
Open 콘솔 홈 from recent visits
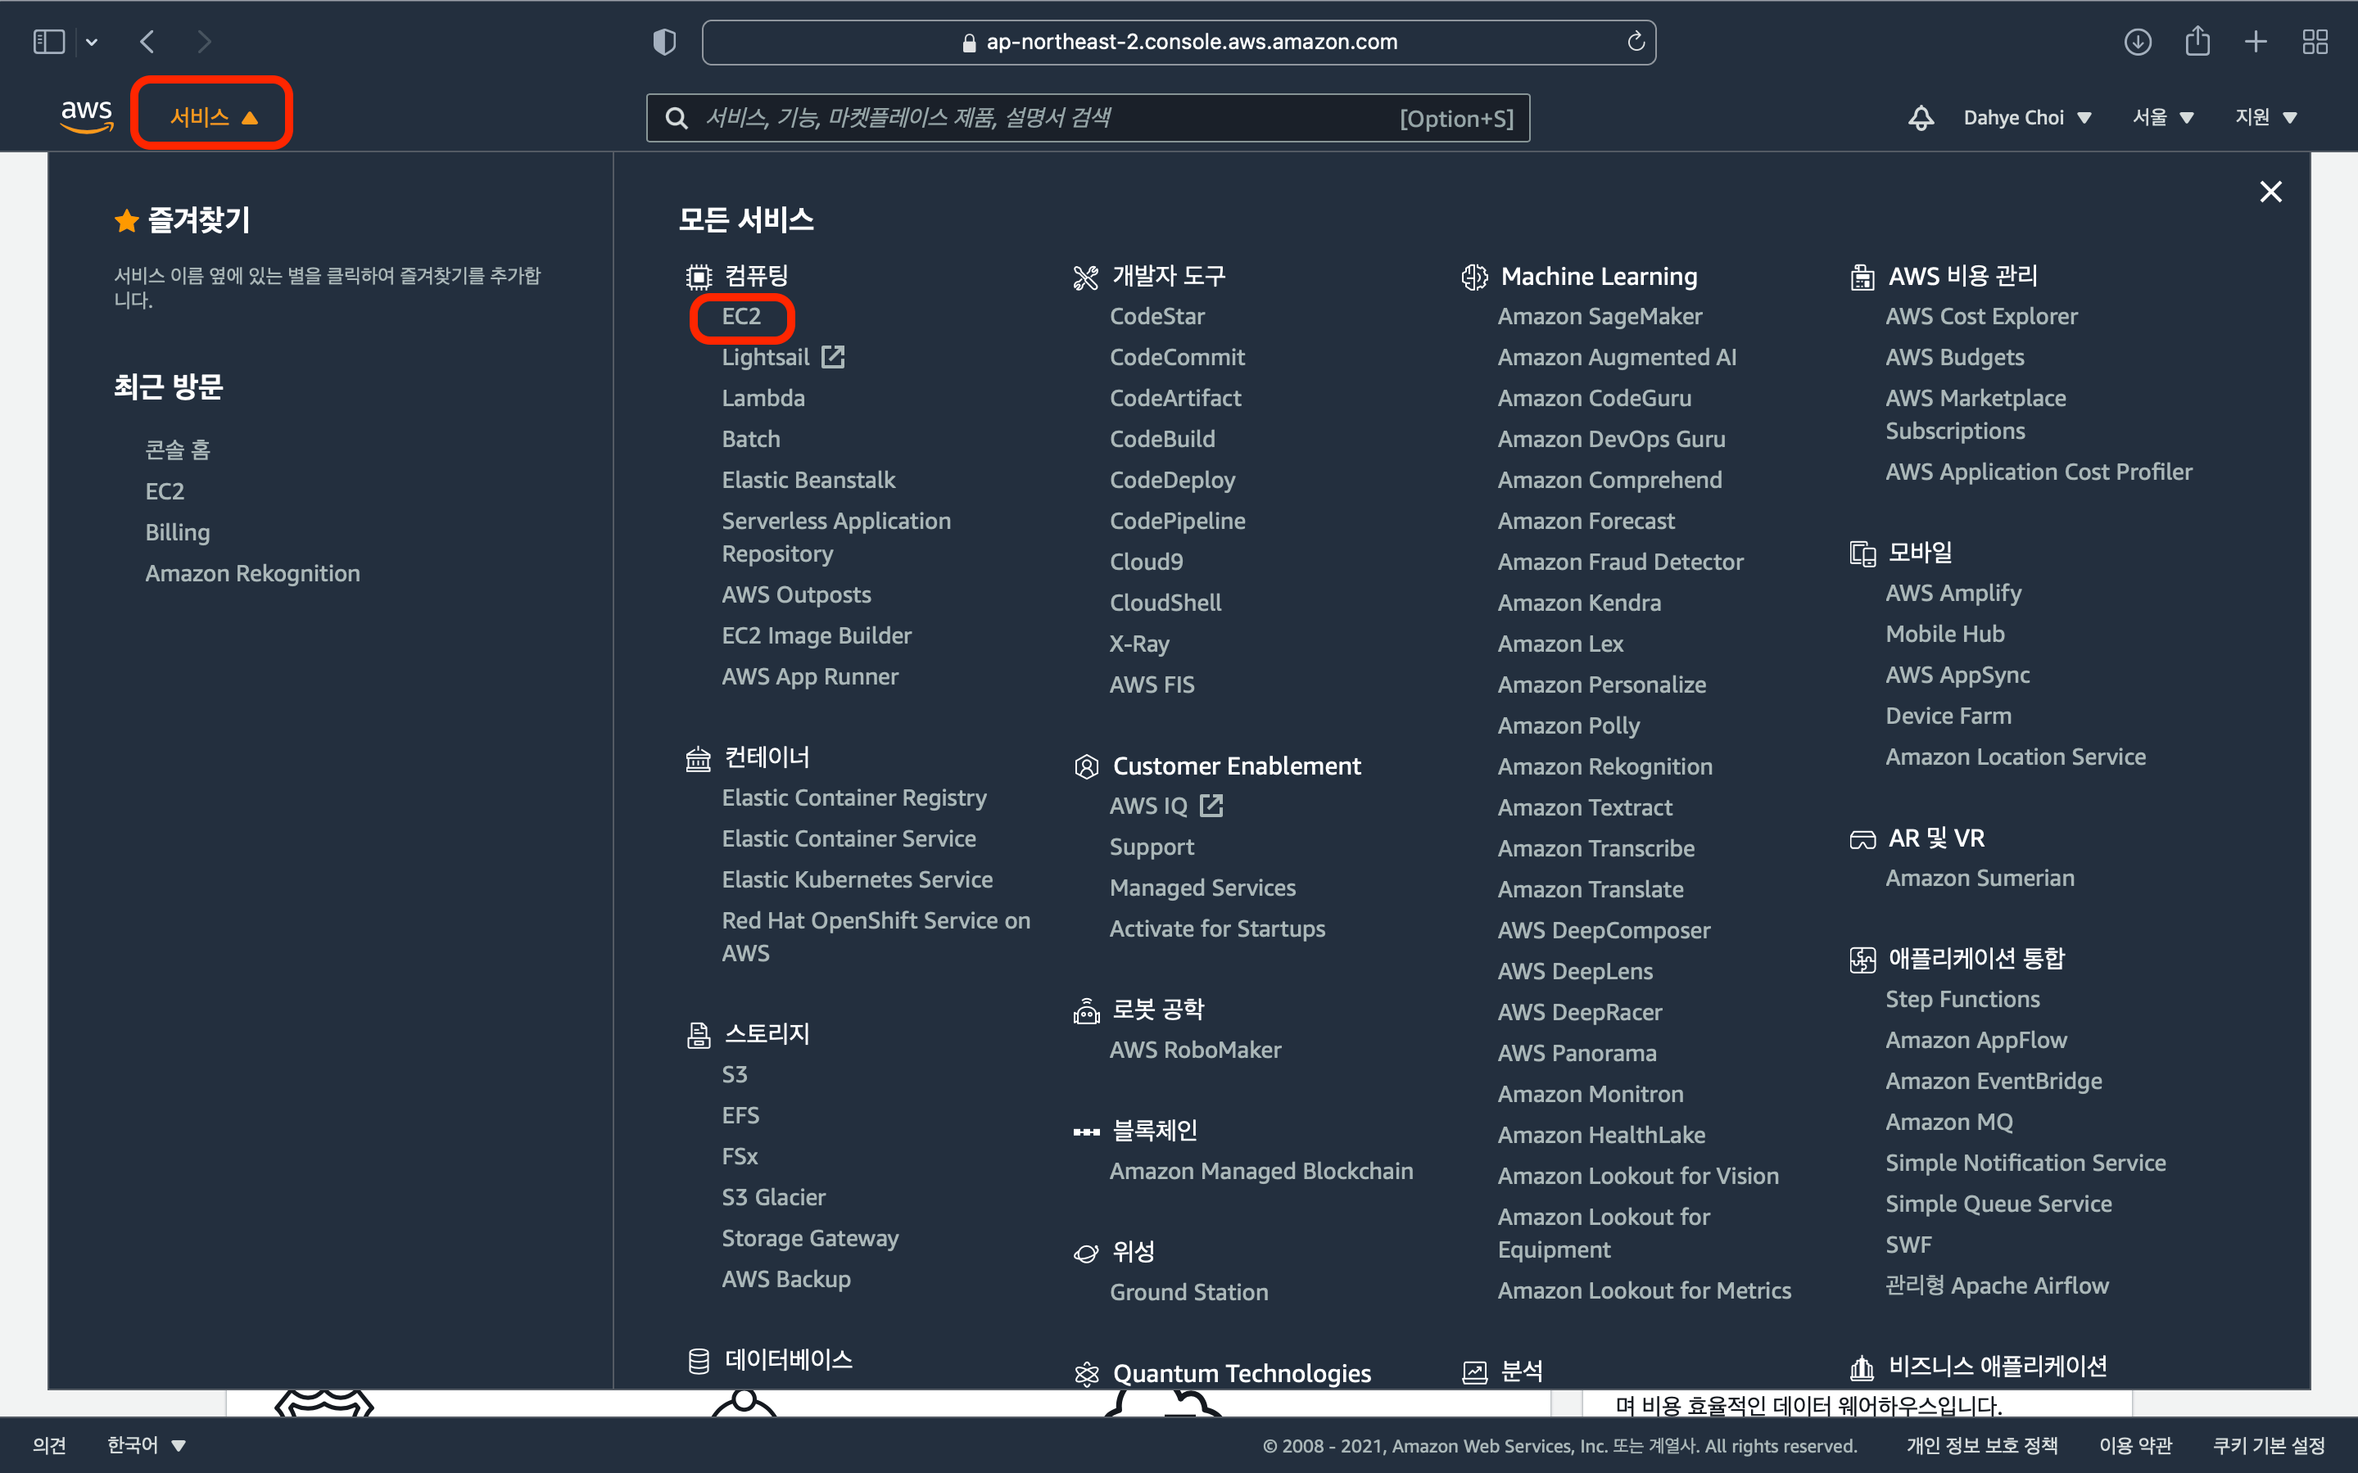(178, 450)
